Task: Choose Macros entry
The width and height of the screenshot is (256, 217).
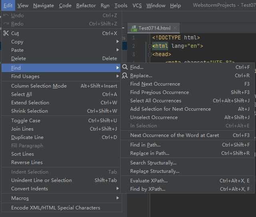Action: point(61,198)
